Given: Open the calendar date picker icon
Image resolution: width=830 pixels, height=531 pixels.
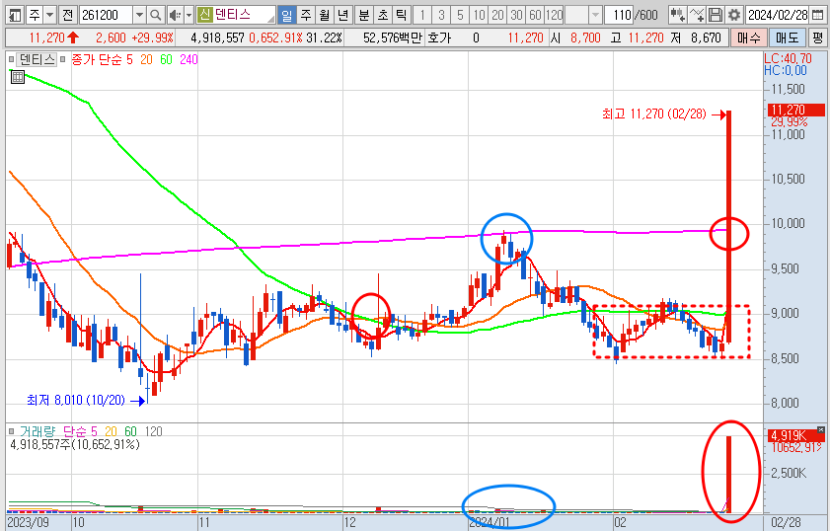Looking at the screenshot, I should [818, 15].
